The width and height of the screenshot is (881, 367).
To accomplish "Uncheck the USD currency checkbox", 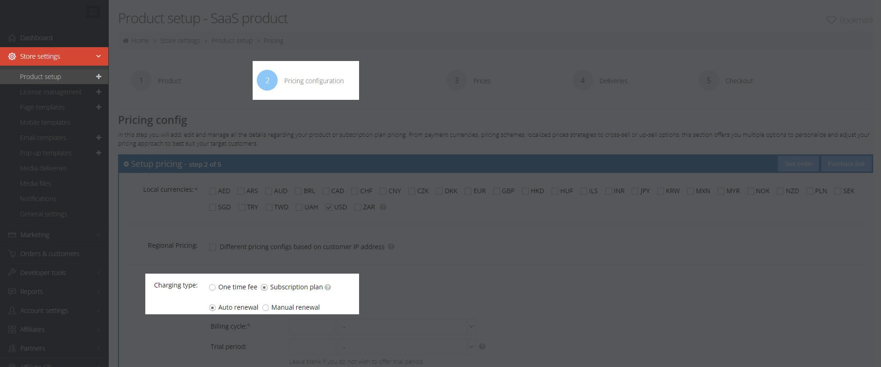I will pos(329,208).
